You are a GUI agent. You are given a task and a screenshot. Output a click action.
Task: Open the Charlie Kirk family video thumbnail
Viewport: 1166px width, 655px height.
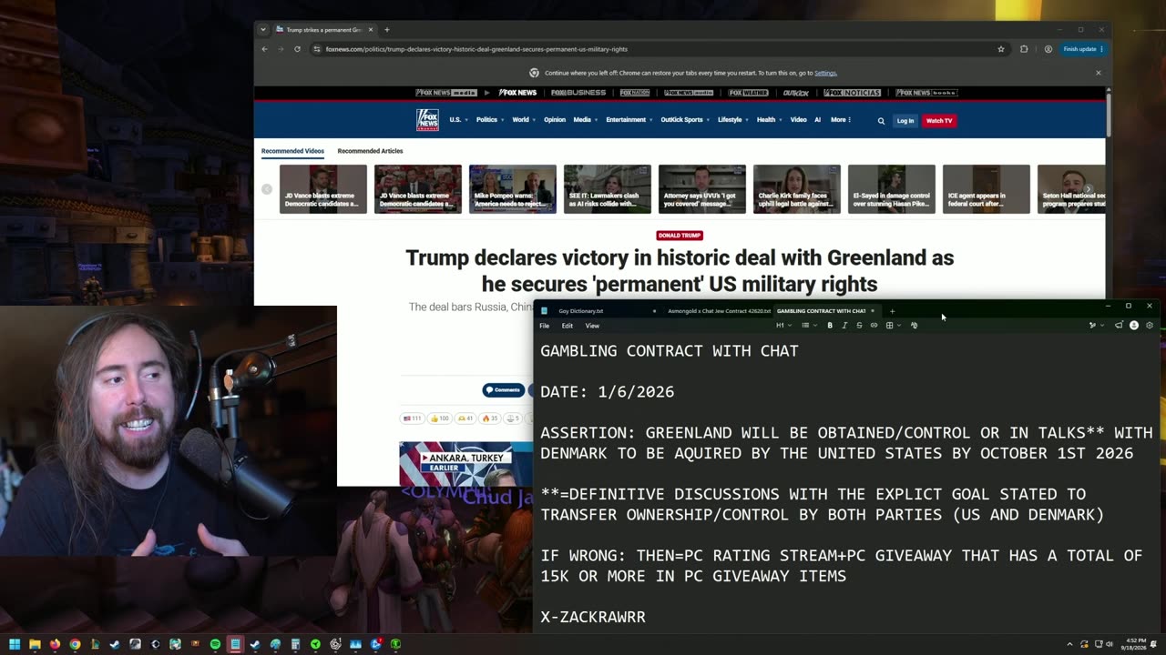tap(797, 189)
